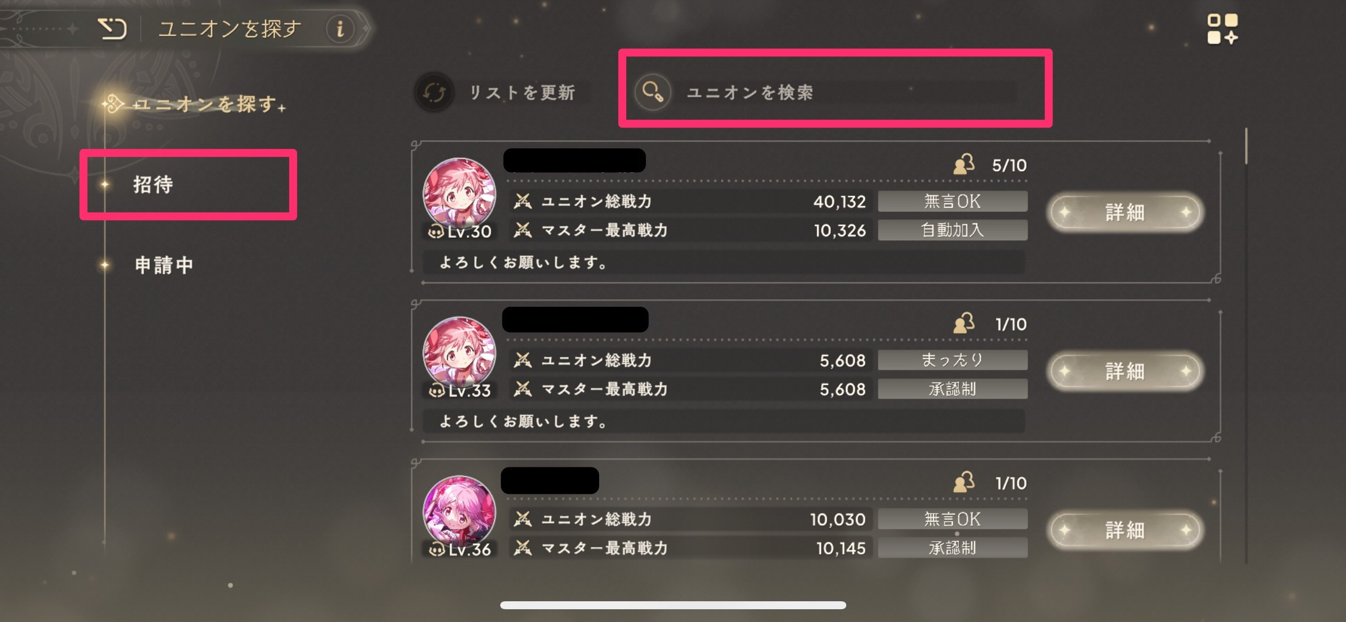Click the magnifier search icon

652,92
